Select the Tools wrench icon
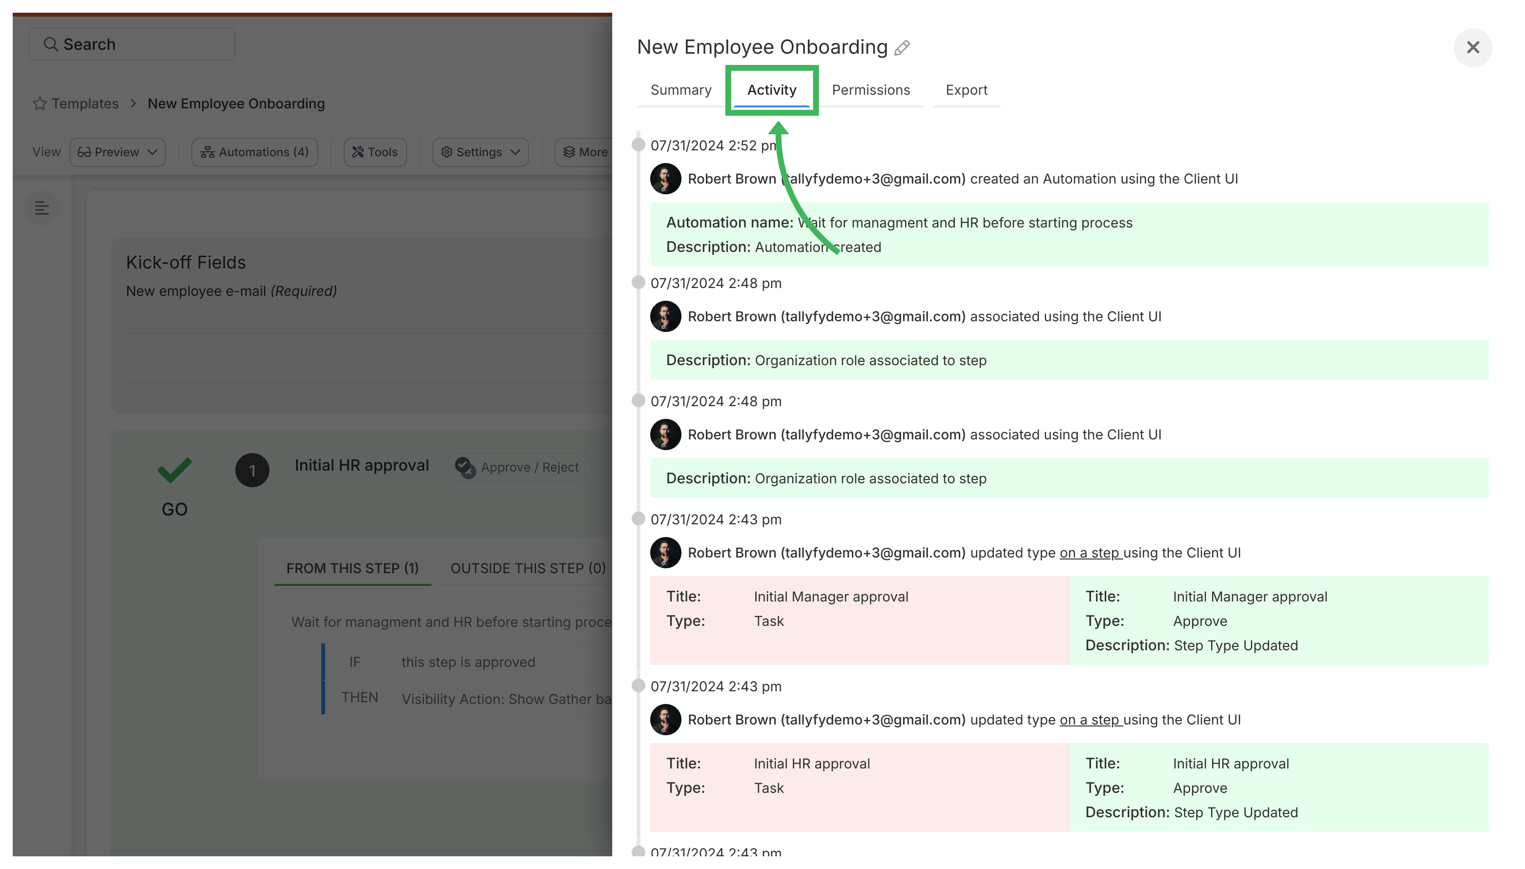Image resolution: width=1525 pixels, height=869 pixels. pos(359,152)
